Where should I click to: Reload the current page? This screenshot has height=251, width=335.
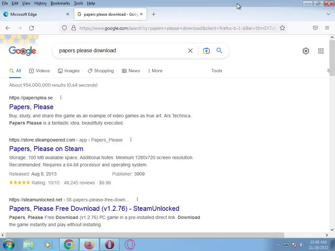31,28
